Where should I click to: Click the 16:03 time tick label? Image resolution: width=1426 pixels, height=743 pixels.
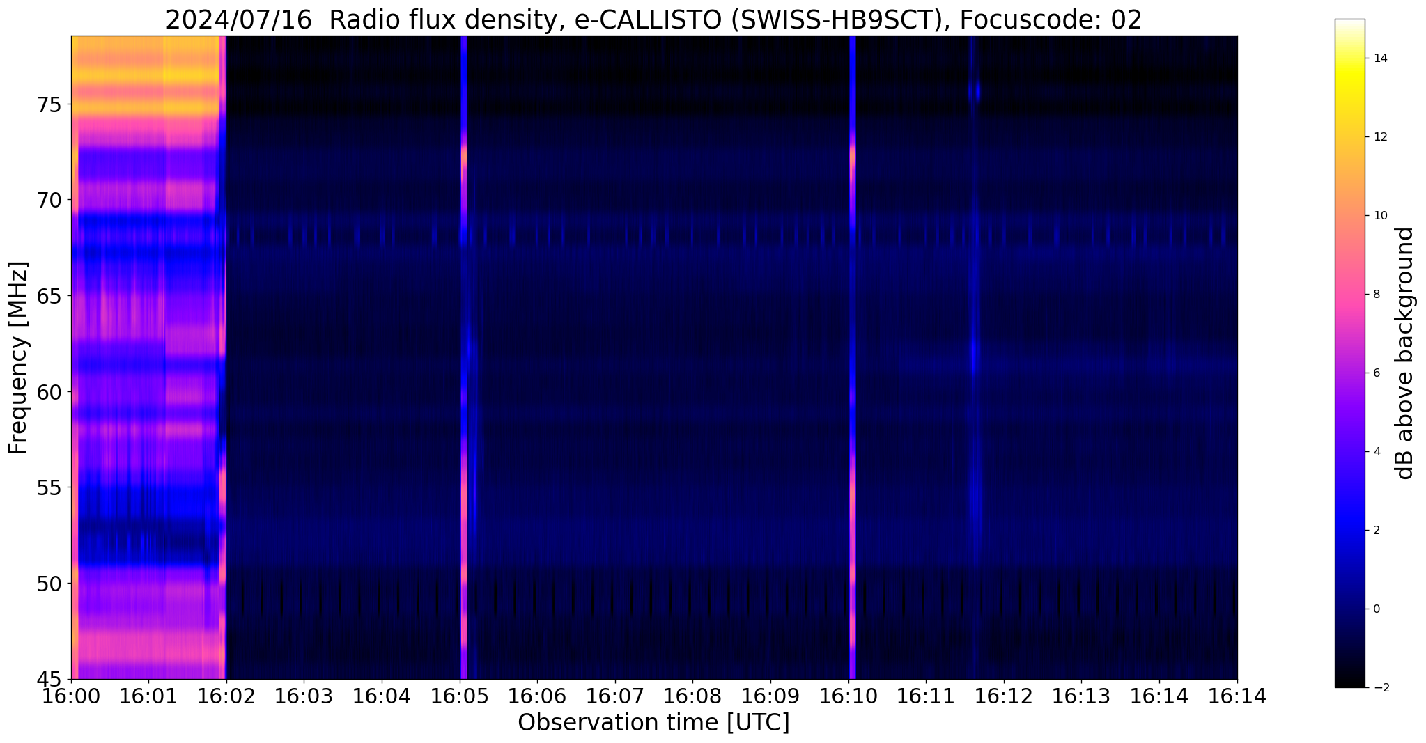coord(304,696)
